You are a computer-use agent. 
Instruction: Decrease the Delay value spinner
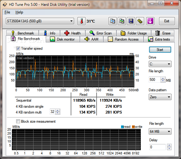[x=169, y=149]
